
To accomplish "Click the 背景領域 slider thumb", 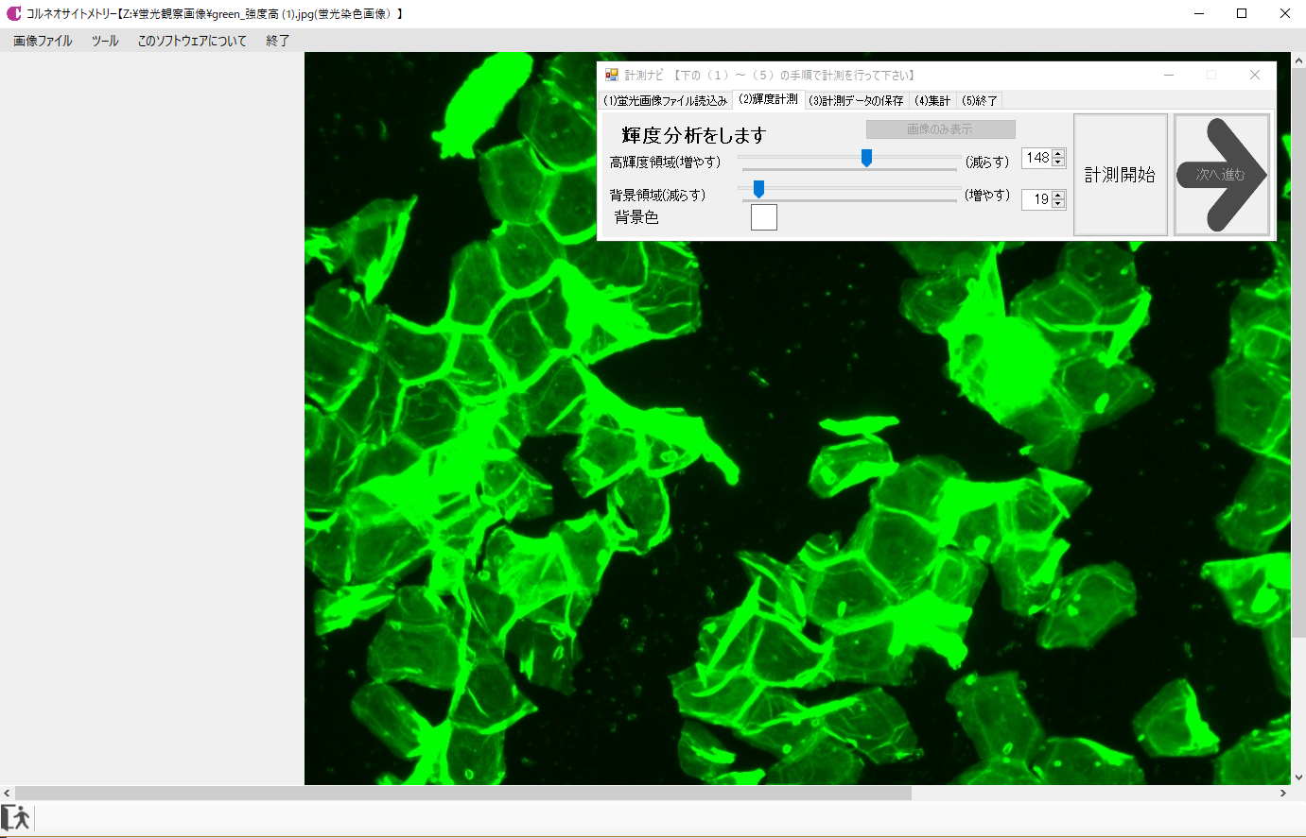I will [x=758, y=190].
